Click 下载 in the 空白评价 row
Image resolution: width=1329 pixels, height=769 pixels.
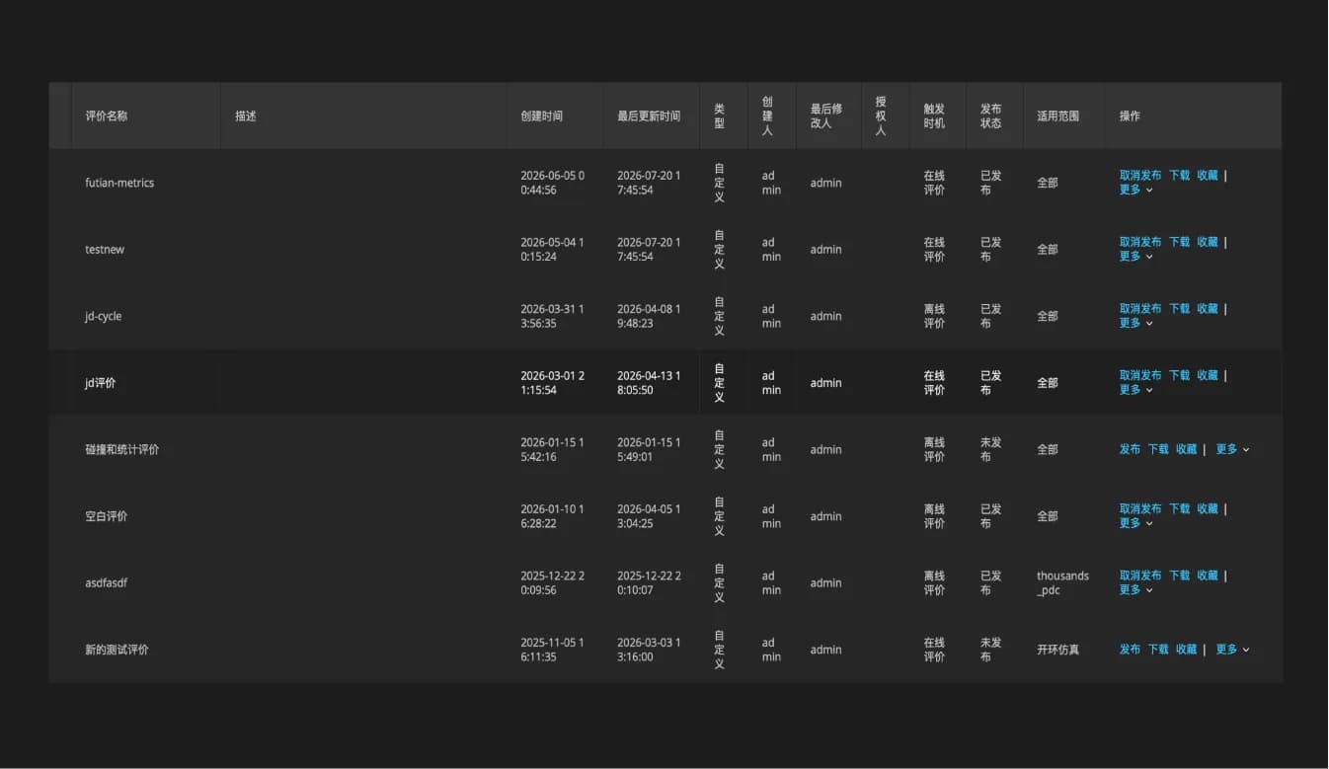1180,509
